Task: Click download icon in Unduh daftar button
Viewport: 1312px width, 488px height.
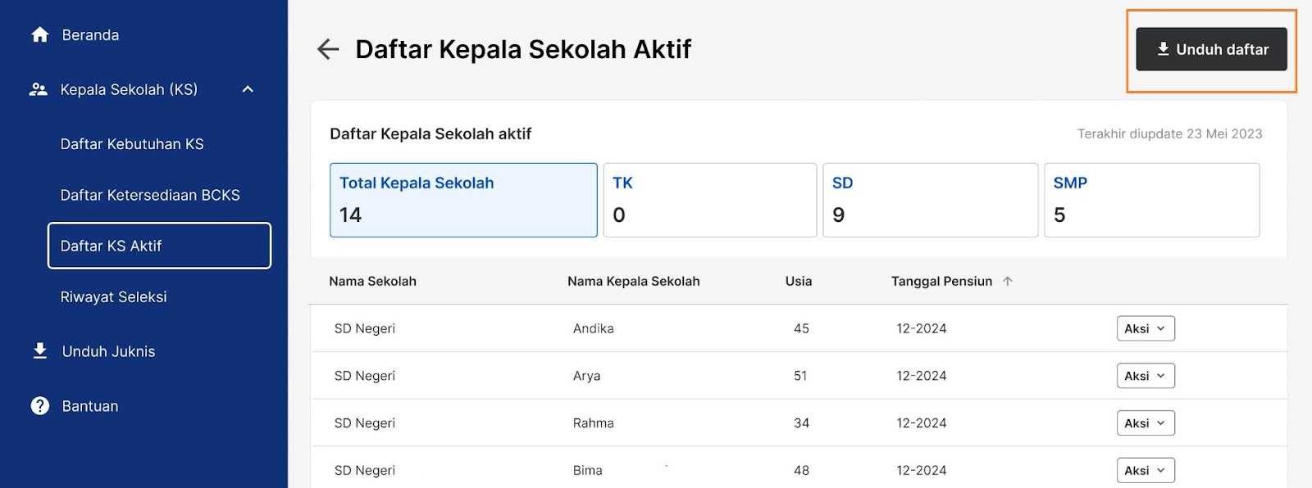Action: point(1163,49)
